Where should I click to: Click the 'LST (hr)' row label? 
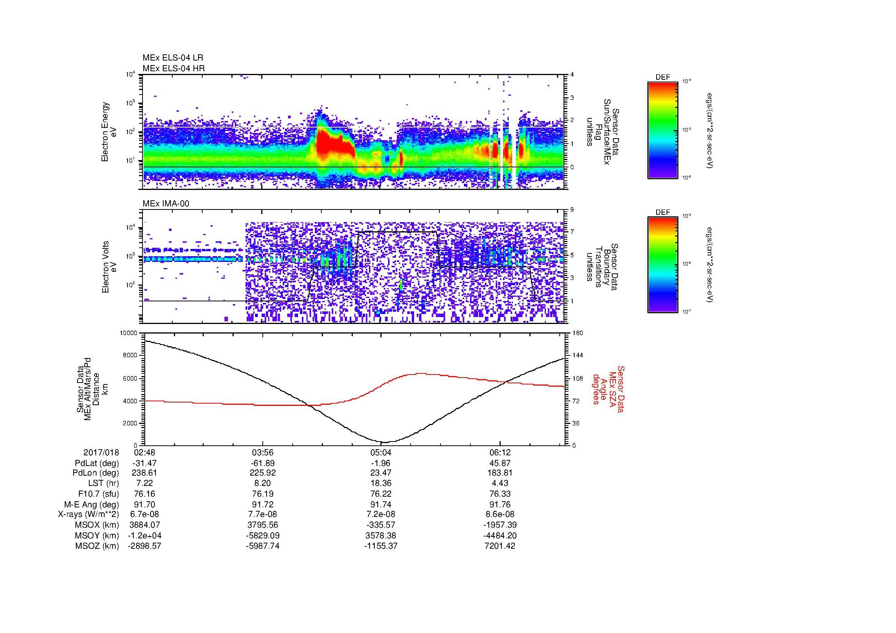click(x=103, y=484)
